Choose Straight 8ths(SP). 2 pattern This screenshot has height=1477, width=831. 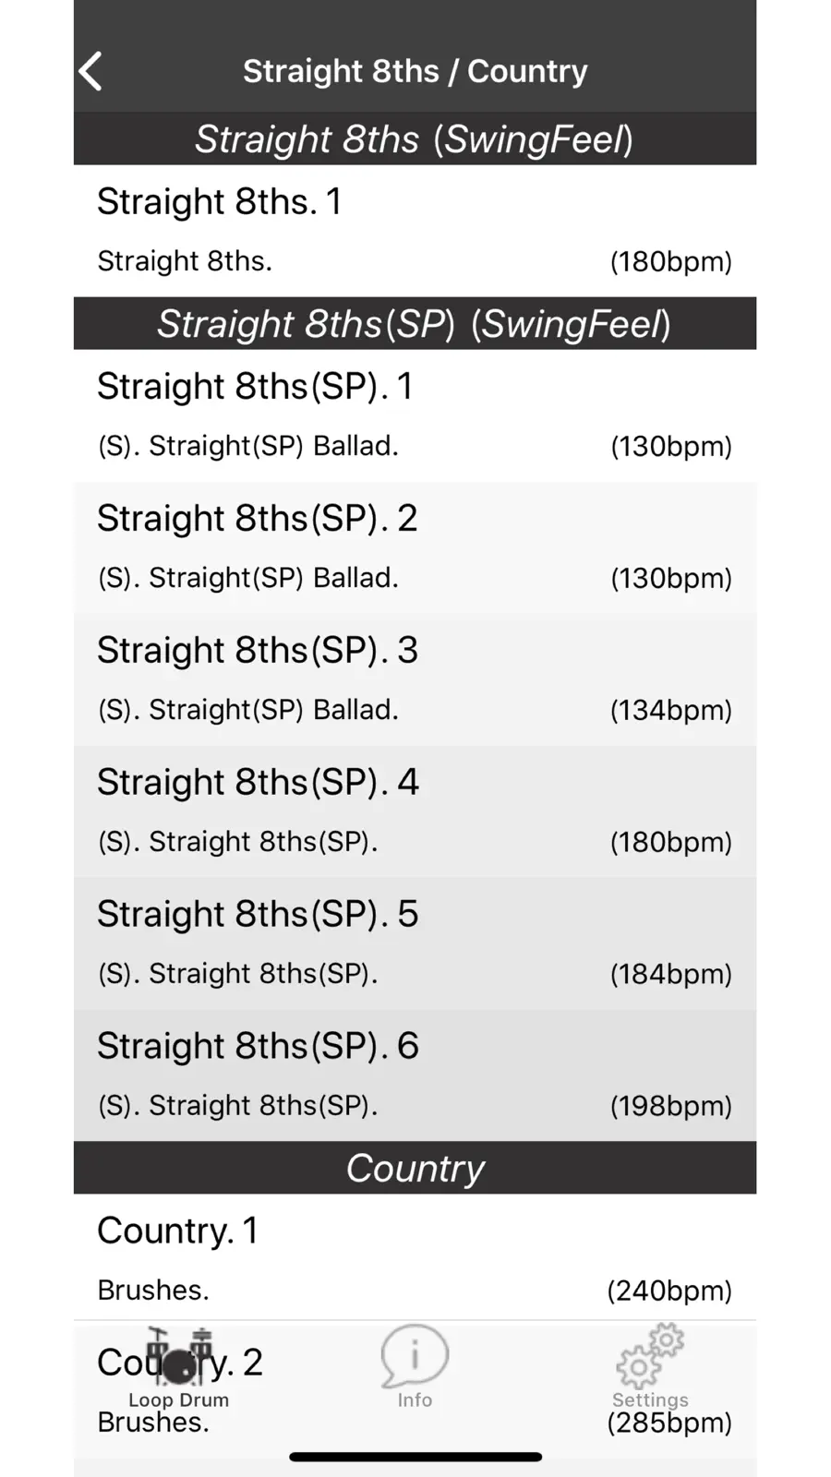point(415,547)
